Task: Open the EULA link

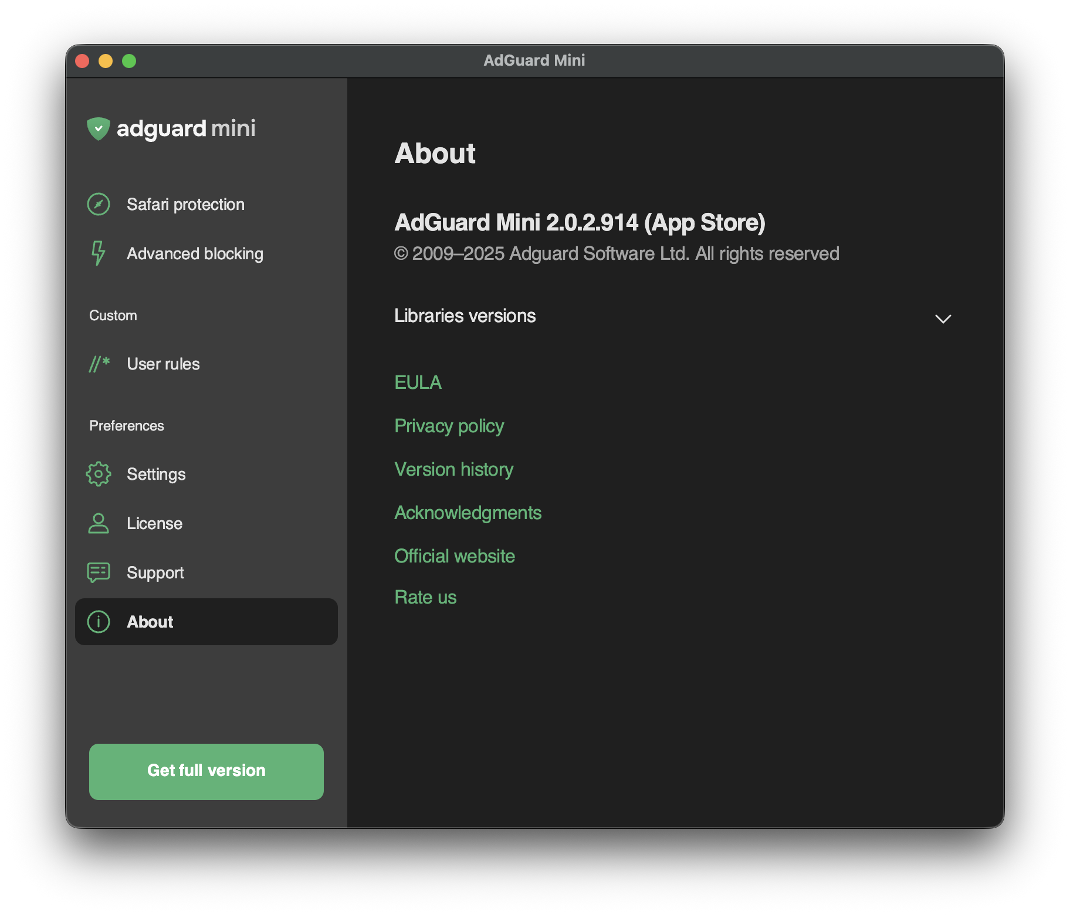Action: (418, 382)
